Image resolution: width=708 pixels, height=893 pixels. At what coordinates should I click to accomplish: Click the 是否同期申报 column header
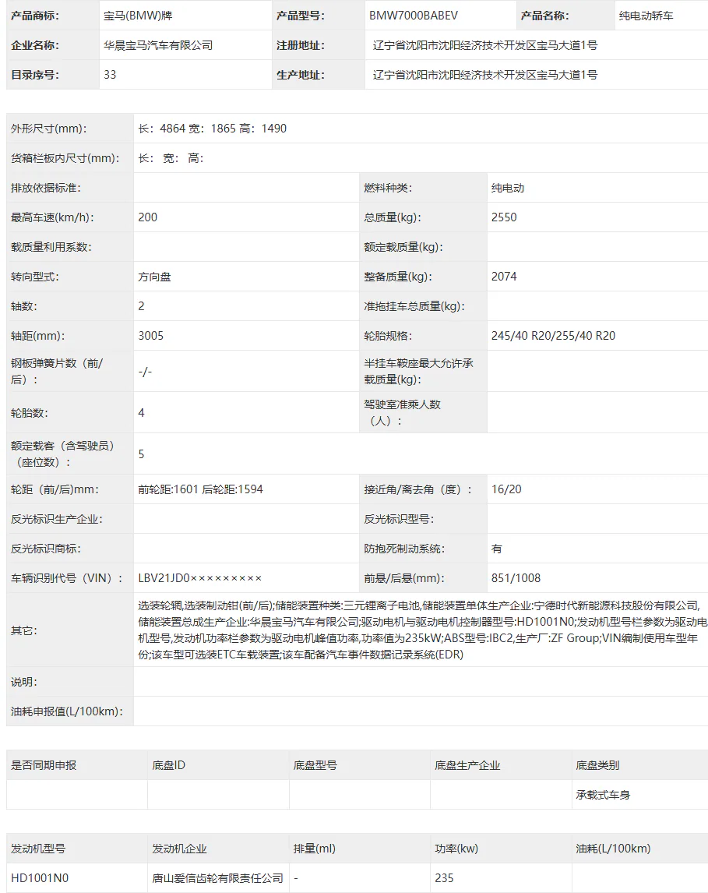pyautogui.click(x=44, y=765)
